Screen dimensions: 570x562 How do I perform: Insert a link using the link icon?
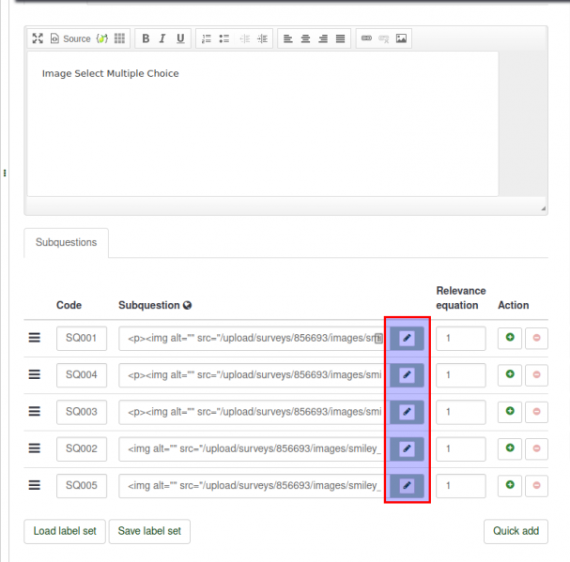click(x=366, y=38)
